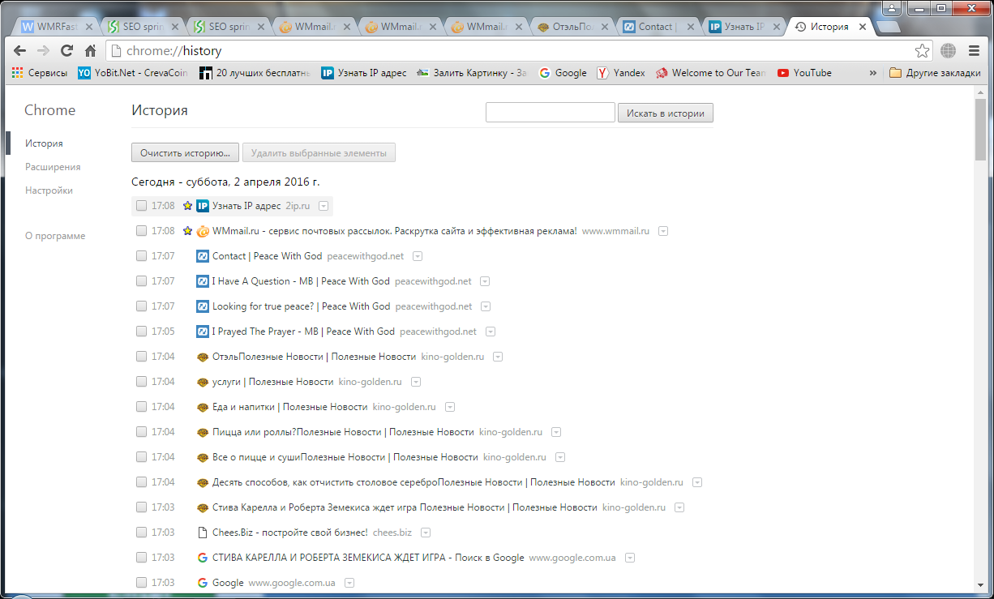Open the 20 лучших бесплатных bookmark

[x=254, y=73]
